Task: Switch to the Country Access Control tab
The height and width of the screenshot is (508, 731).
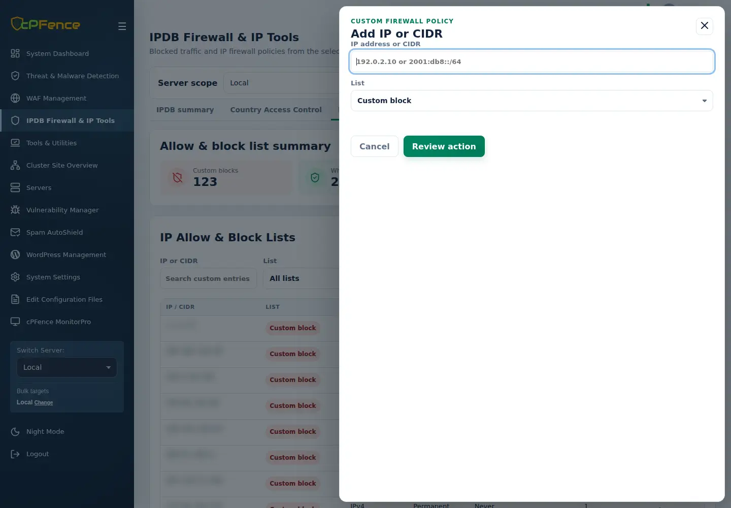Action: point(276,110)
